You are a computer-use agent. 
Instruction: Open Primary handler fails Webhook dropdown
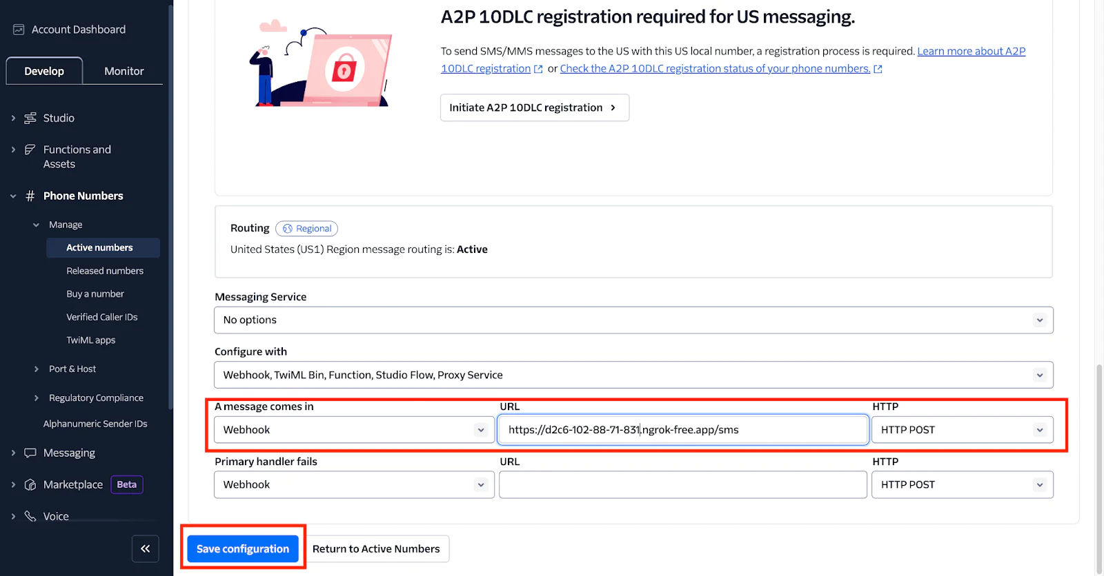pos(354,484)
